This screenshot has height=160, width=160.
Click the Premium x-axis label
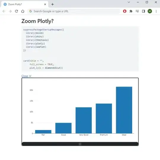(x=104, y=135)
